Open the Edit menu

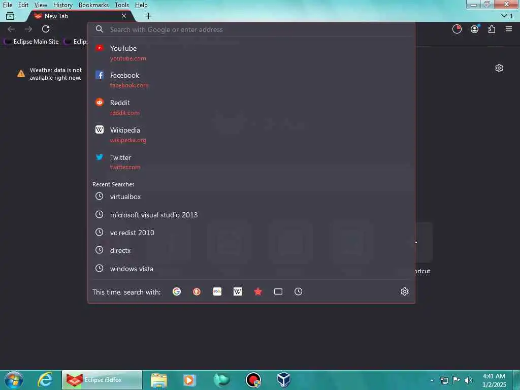point(23,5)
